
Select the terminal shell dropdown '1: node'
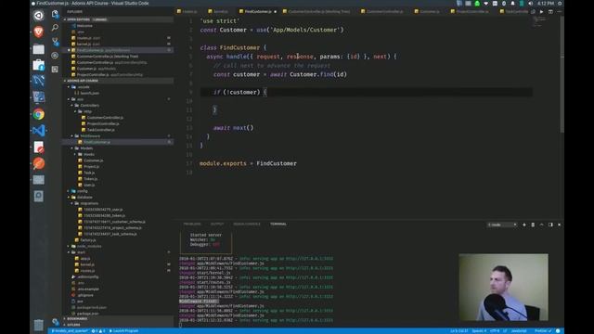[502, 225]
